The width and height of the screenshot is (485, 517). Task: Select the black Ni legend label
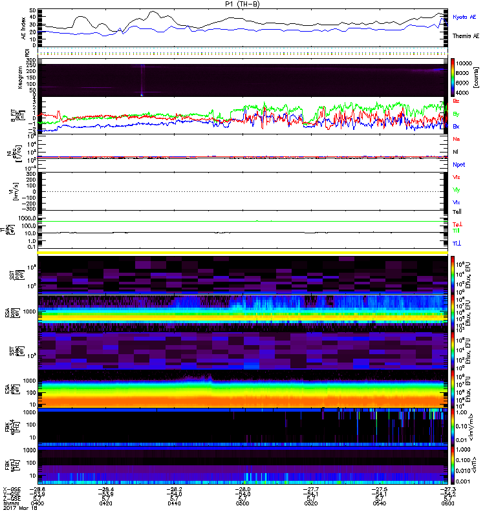coord(455,152)
